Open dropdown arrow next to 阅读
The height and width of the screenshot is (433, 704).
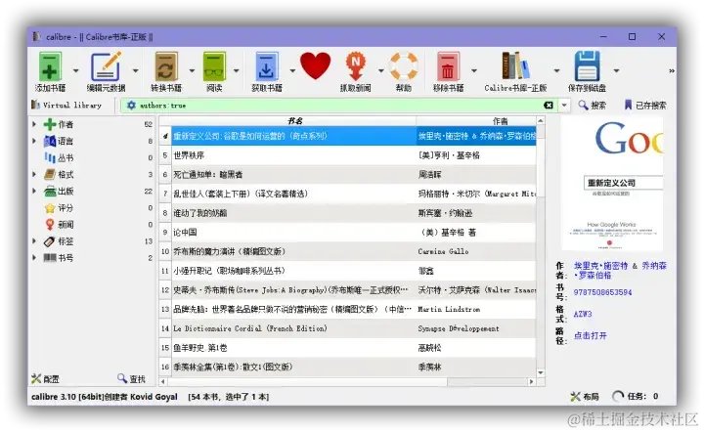tap(237, 70)
